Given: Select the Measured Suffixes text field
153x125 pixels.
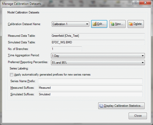Looking at the screenshot, I should coord(90,88).
